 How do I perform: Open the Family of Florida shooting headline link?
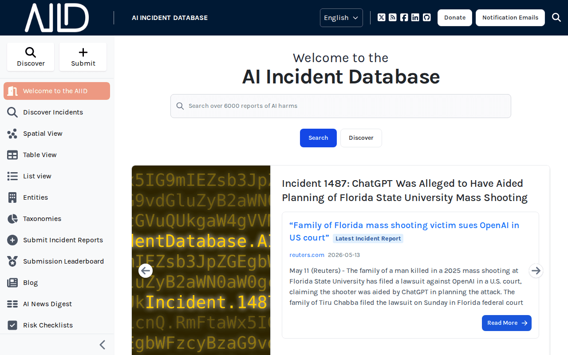[404, 232]
